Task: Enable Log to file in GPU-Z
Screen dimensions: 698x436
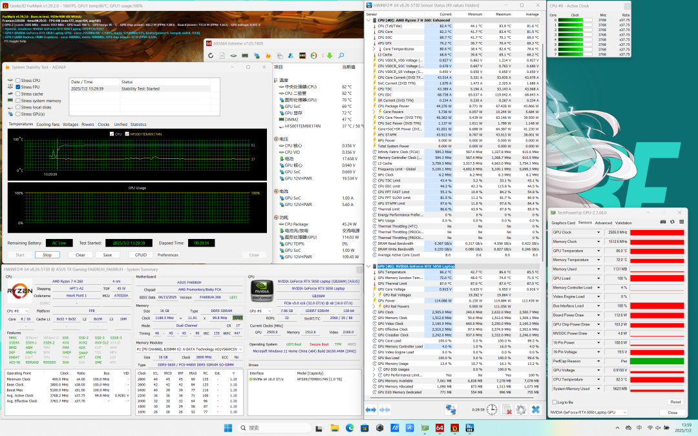Action: (555, 402)
